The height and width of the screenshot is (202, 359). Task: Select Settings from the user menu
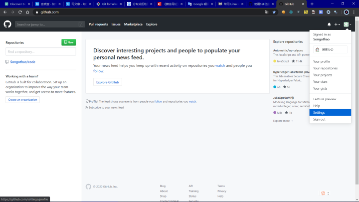330,112
